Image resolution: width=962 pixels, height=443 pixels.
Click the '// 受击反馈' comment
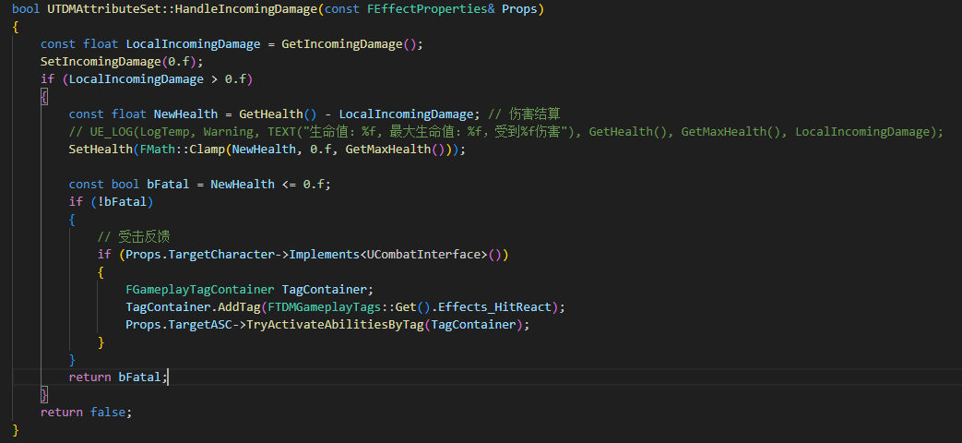(133, 237)
